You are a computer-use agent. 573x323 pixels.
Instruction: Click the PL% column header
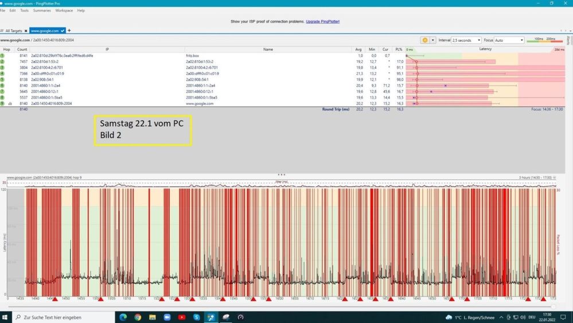click(399, 49)
